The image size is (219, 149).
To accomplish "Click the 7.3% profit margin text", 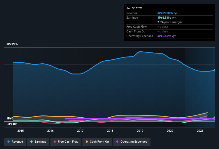I will 170,22.
